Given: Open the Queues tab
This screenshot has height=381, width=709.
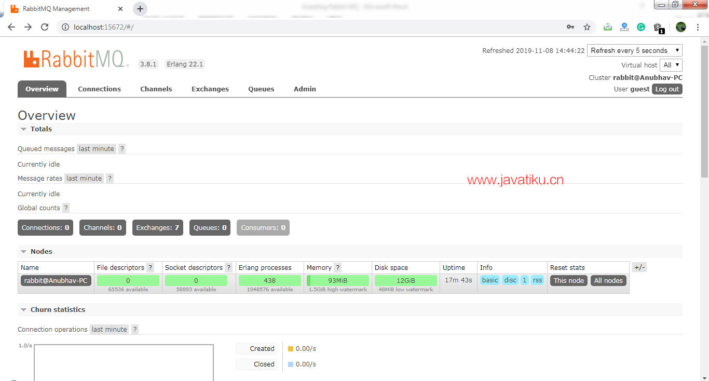Looking at the screenshot, I should pos(261,89).
